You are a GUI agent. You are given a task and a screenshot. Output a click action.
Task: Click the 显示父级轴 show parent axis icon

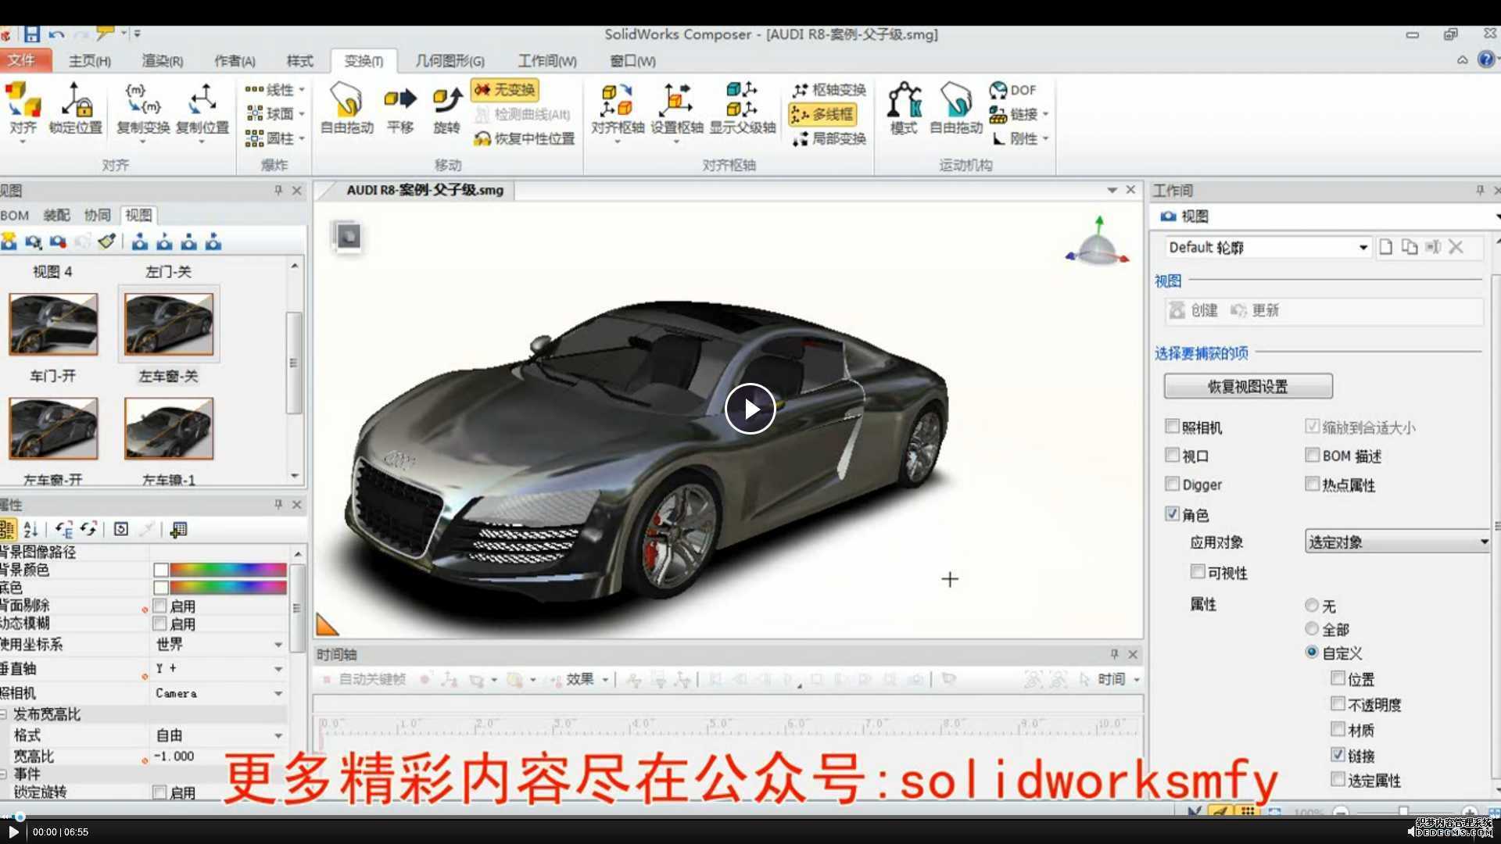742,109
